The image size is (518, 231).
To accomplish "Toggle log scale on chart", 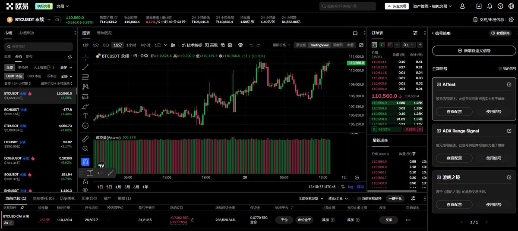I will coord(351,187).
